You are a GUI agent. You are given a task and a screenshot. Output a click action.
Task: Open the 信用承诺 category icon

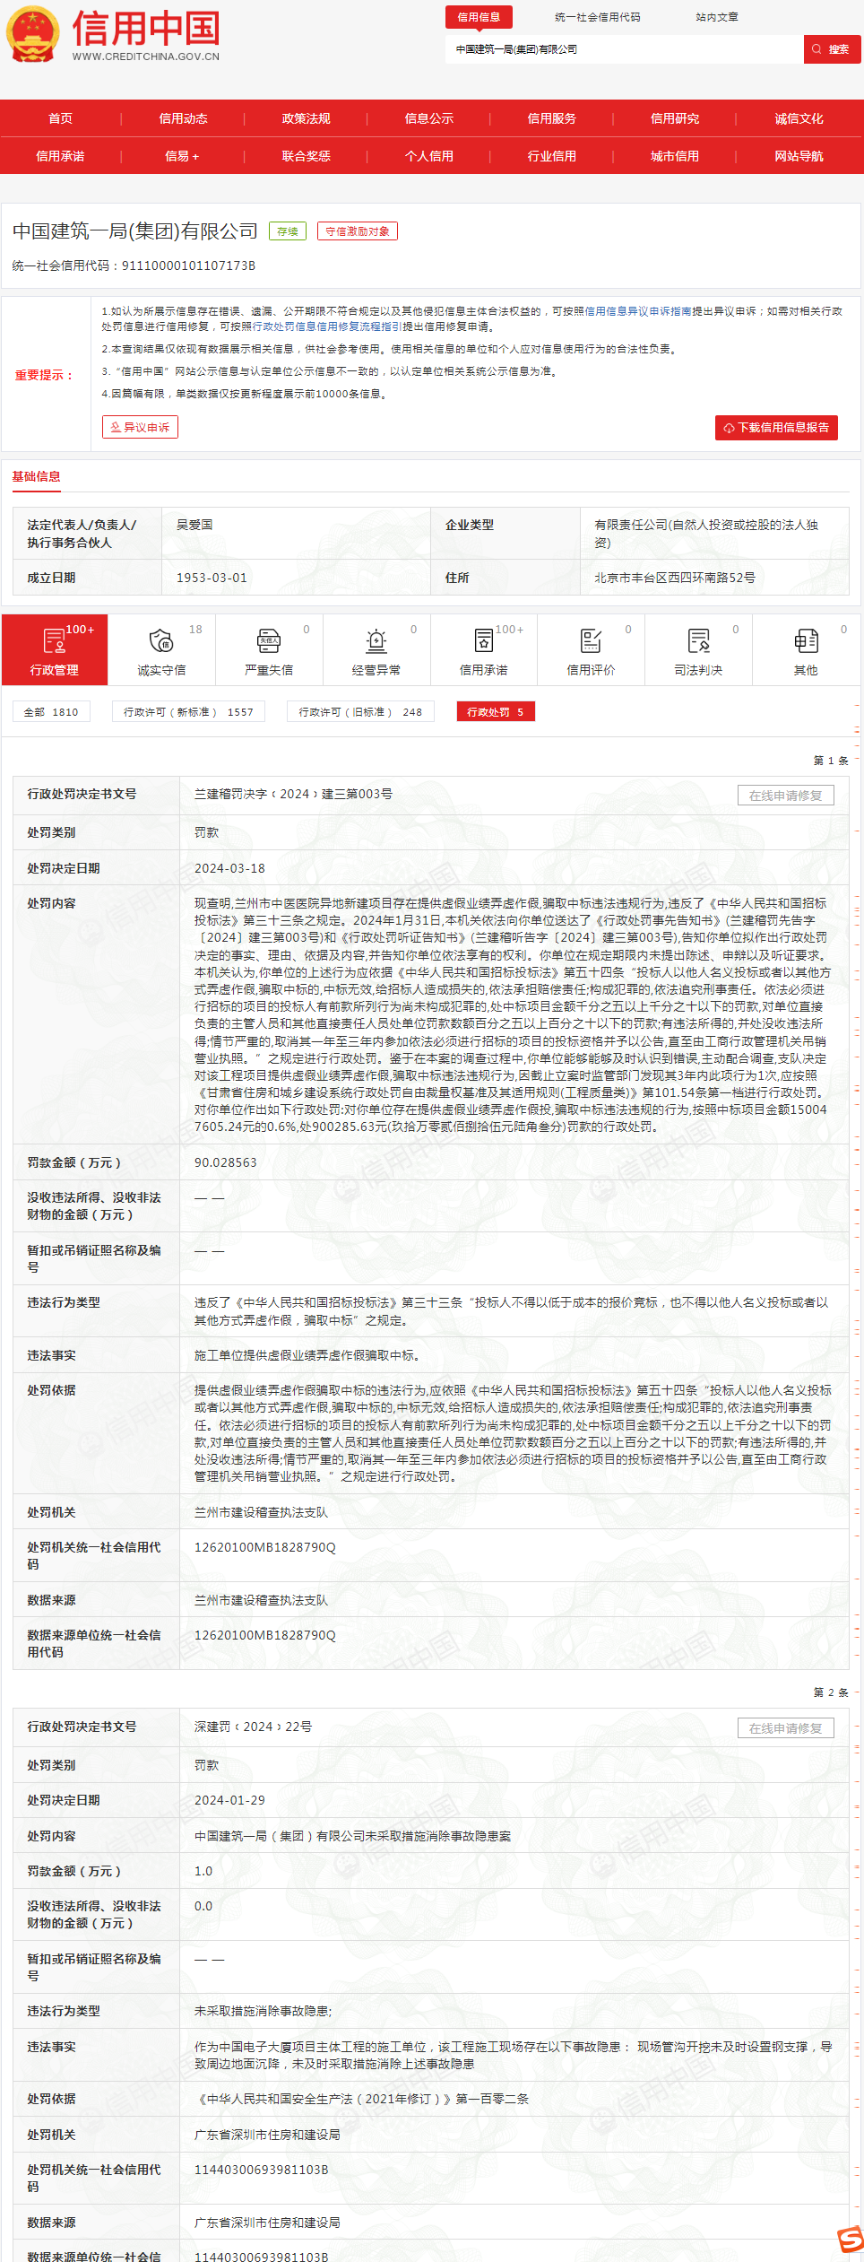[484, 640]
